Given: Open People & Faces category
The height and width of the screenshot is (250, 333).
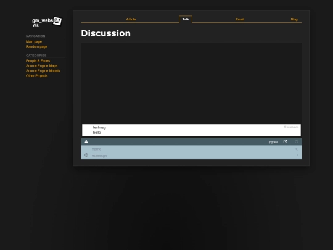Looking at the screenshot, I should (x=38, y=60).
